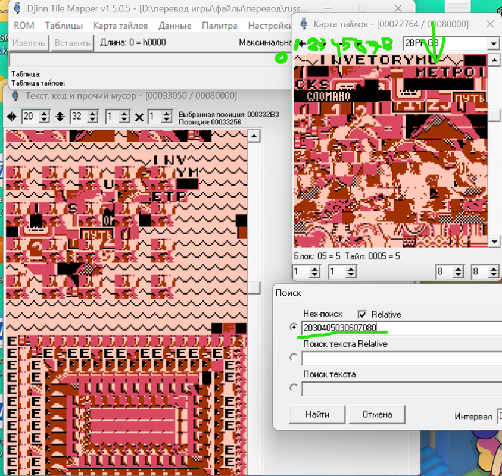Click the МЕТРО tiles in tile map
This screenshot has width=502, height=476.
click(x=445, y=73)
